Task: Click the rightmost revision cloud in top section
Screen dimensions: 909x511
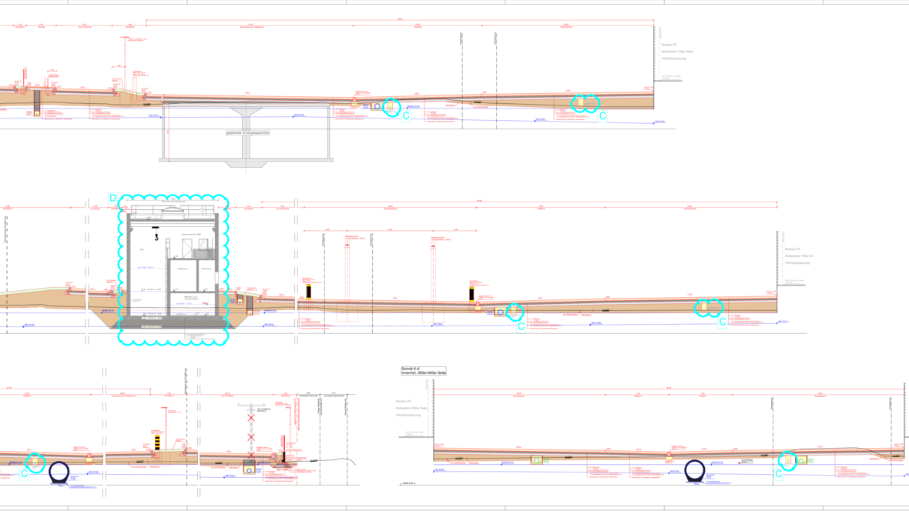Action: coord(584,103)
